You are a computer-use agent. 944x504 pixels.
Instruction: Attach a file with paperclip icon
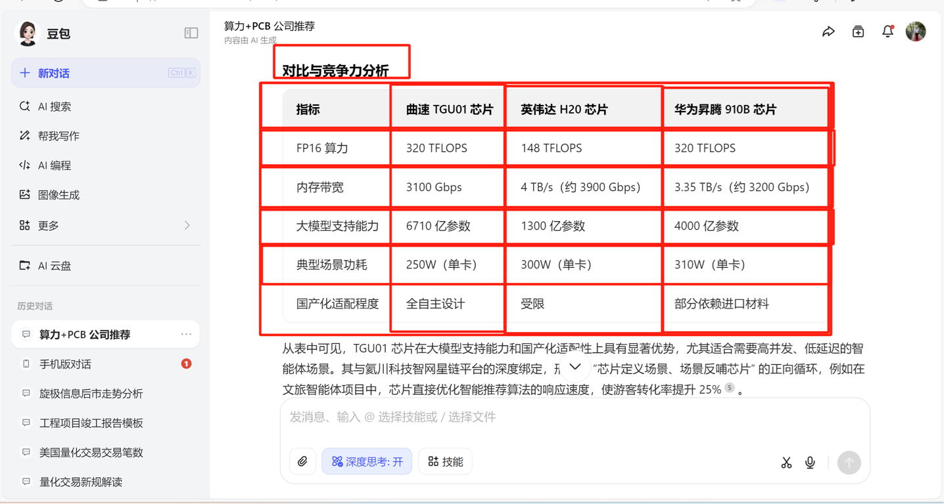[302, 462]
